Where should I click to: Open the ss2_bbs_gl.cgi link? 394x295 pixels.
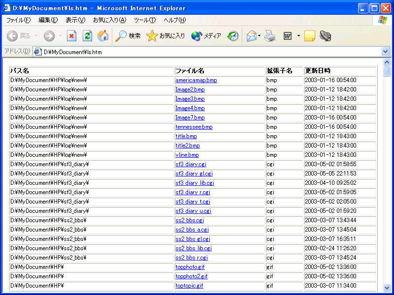tap(193, 239)
